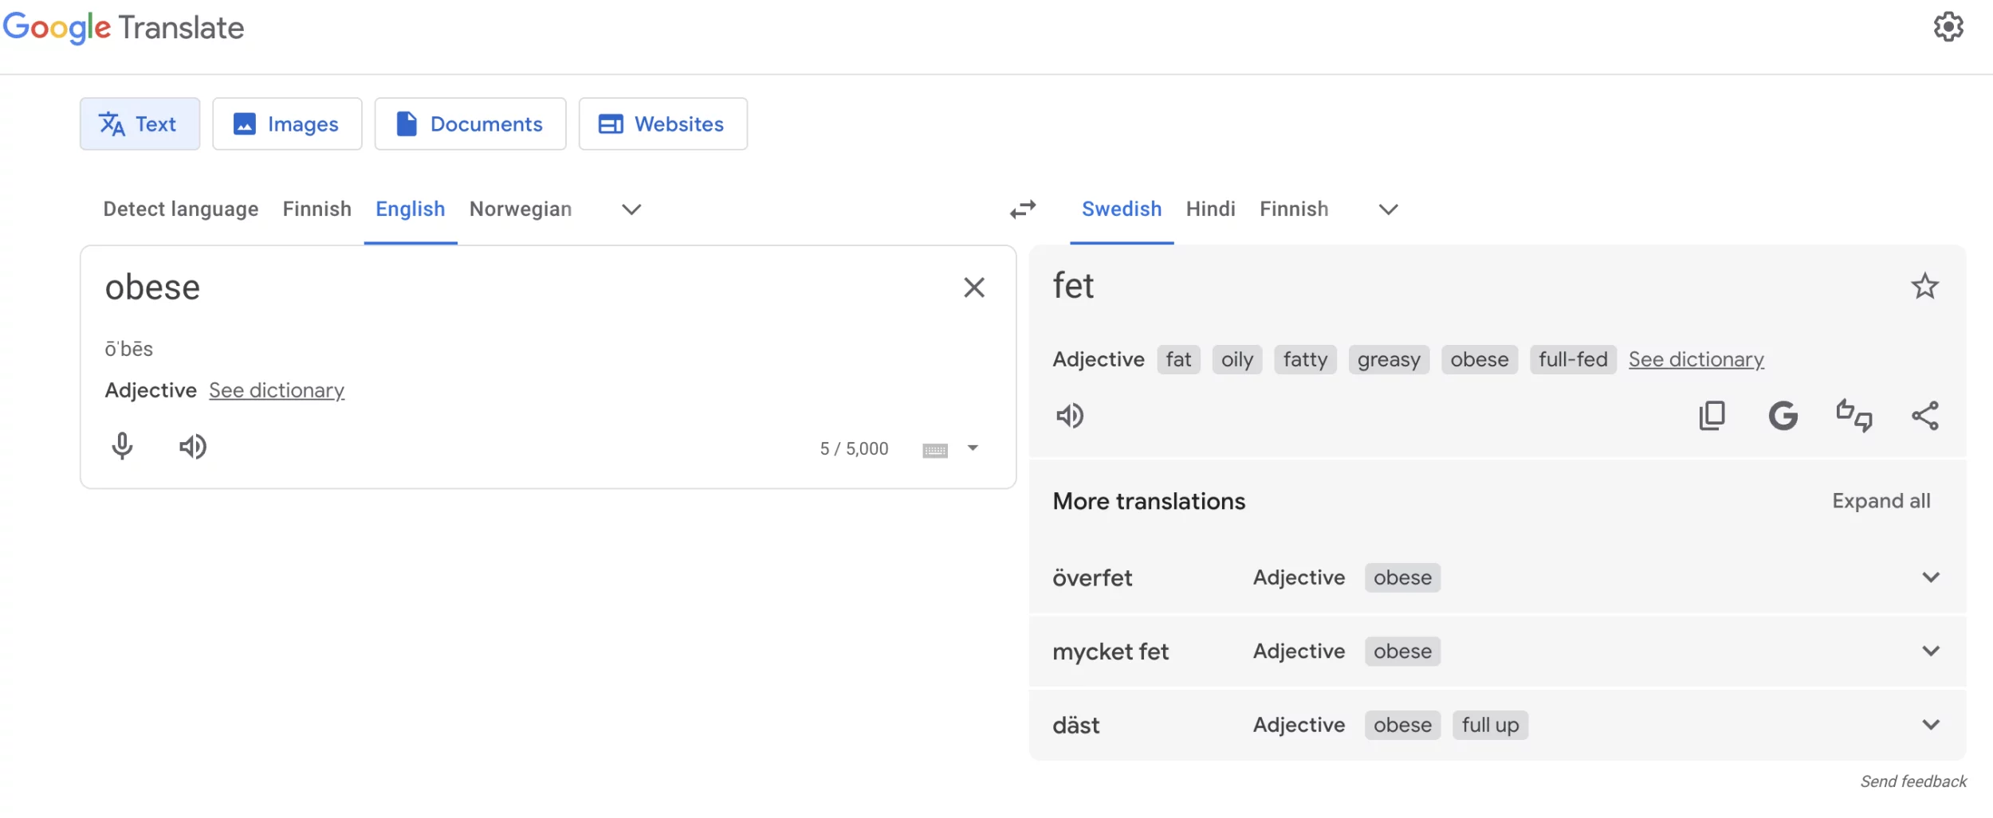Image resolution: width=1993 pixels, height=818 pixels.
Task: Listen to the source text pronunciation
Action: click(x=192, y=446)
